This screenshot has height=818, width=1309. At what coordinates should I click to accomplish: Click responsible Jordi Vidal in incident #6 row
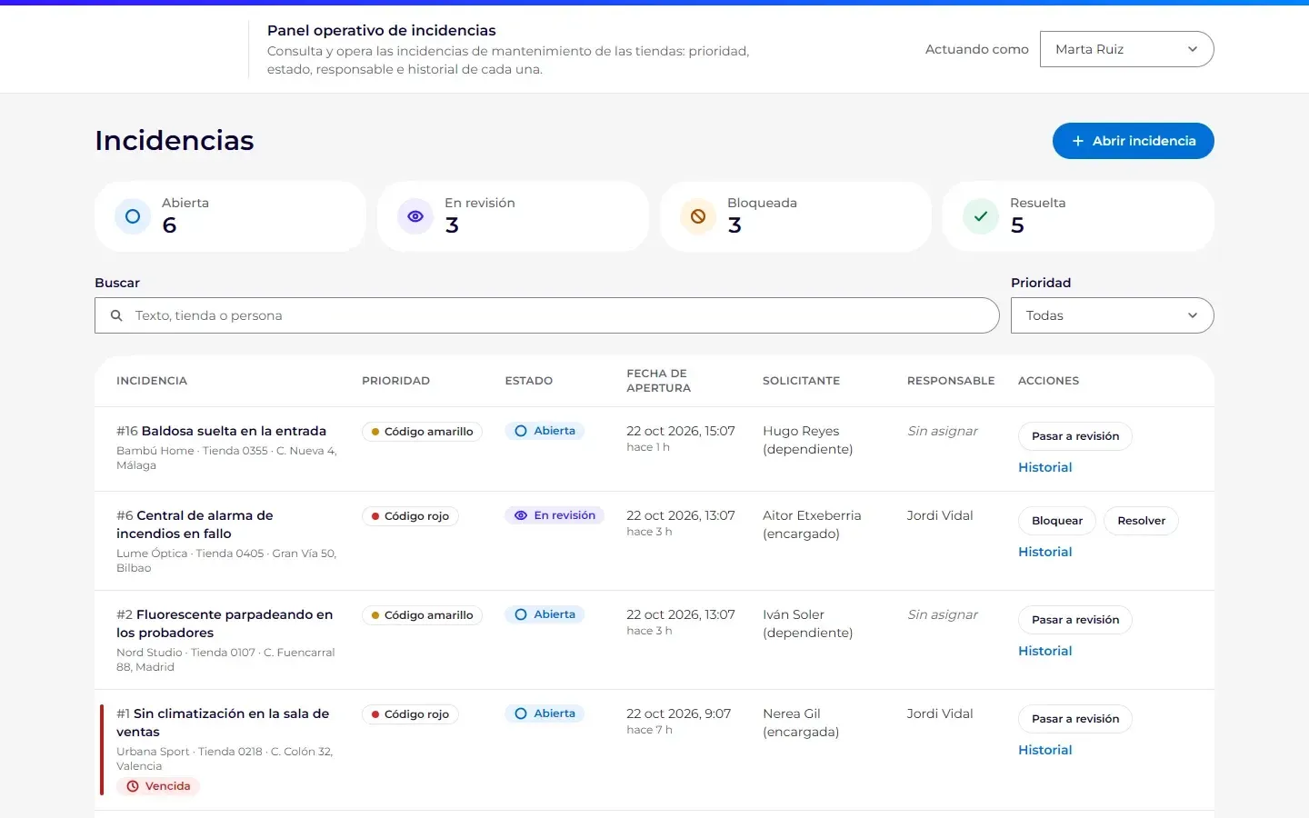940,515
